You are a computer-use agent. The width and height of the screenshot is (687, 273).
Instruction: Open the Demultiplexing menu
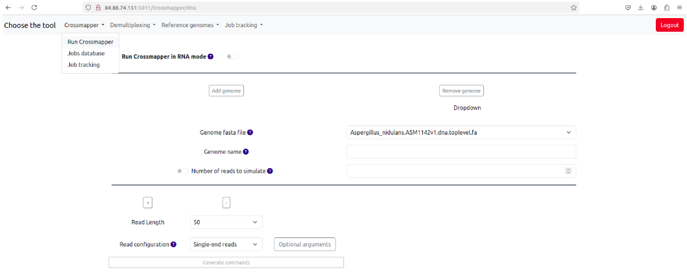tap(133, 25)
